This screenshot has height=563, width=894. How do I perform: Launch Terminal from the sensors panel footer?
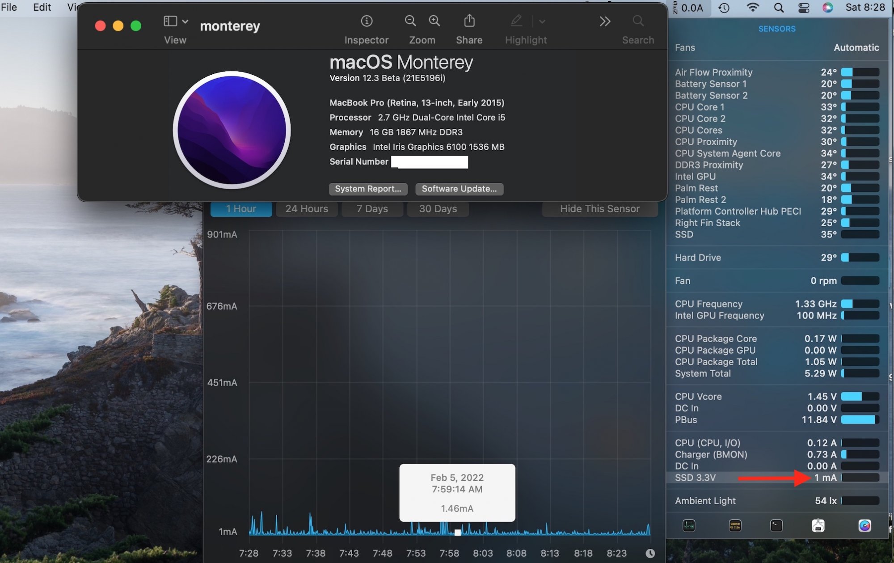[776, 525]
